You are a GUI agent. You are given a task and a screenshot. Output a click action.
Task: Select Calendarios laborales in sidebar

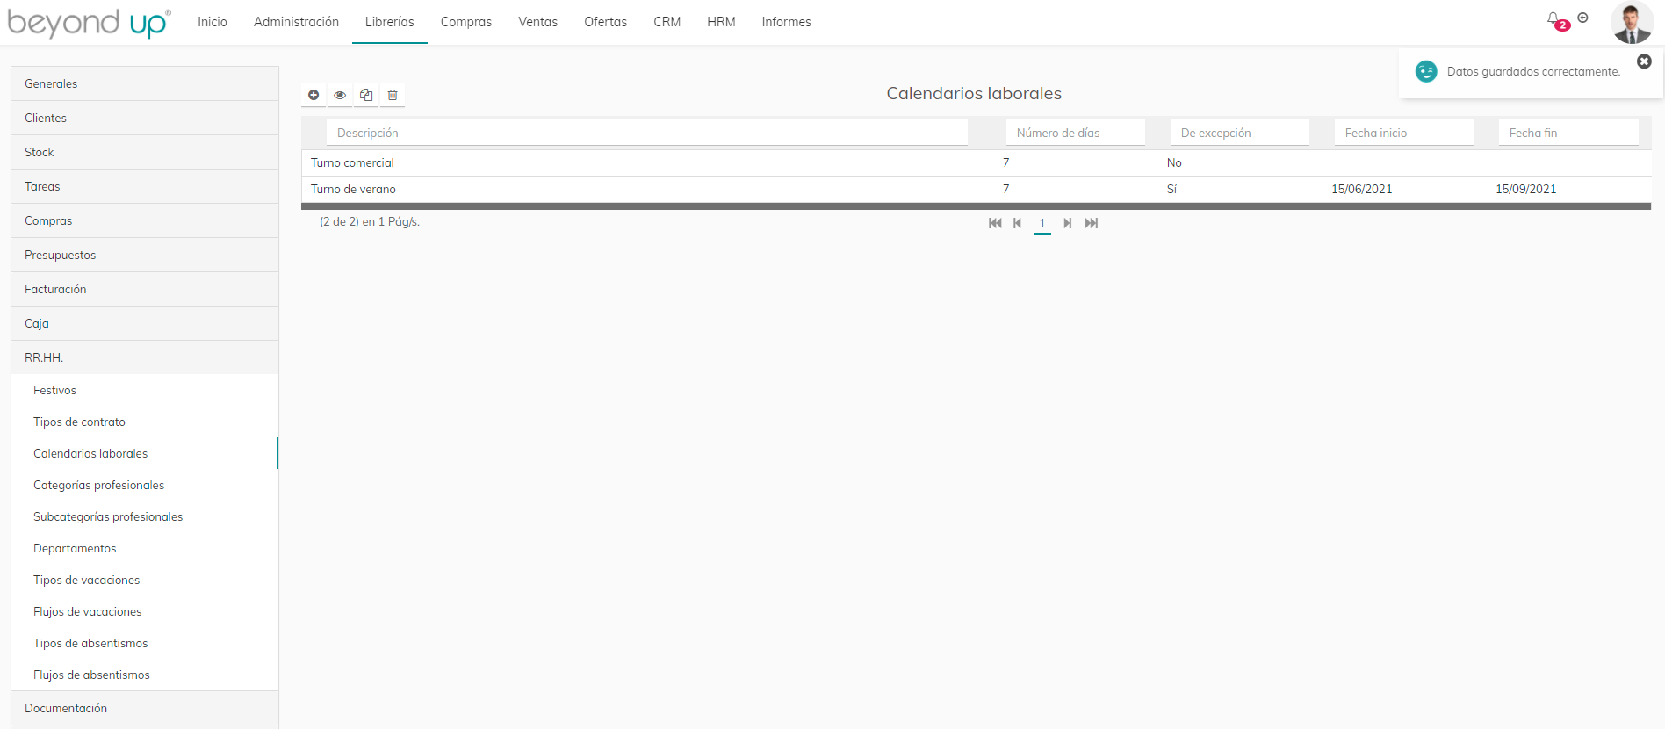tap(145, 453)
